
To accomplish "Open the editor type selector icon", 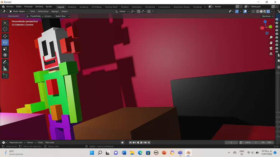I will pos(5,11).
